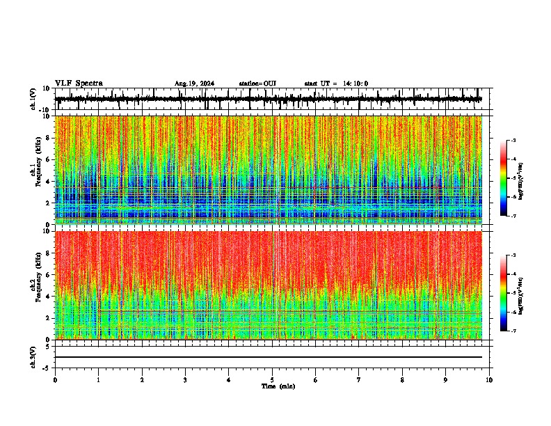Click the "Time (min)" axis label

[x=278, y=386]
